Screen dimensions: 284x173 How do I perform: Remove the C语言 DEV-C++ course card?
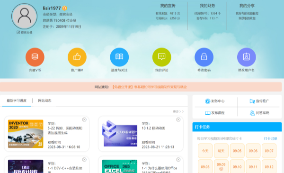[84, 160]
